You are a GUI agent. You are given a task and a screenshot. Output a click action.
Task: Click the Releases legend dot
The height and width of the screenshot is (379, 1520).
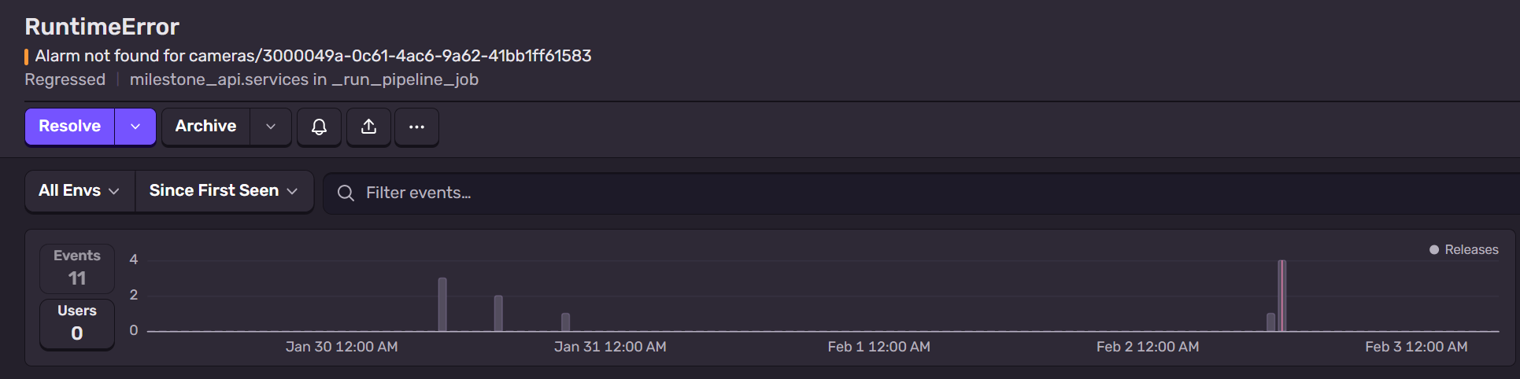(1434, 250)
